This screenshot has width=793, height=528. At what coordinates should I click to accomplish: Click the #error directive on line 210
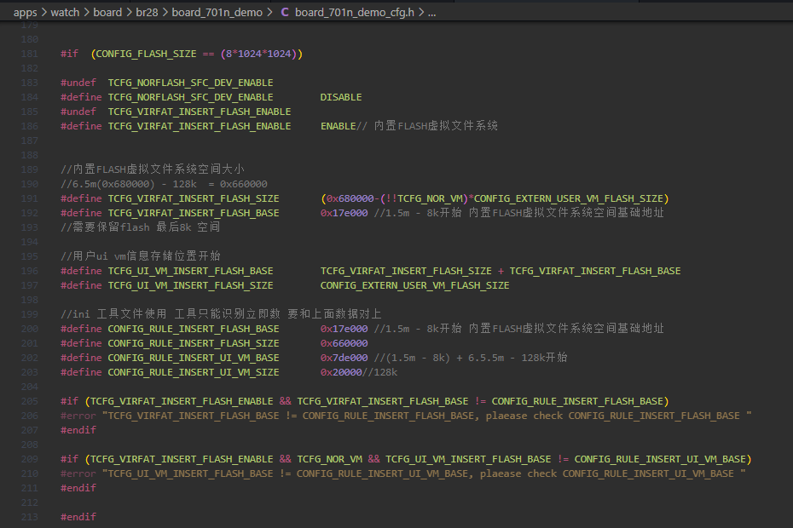click(x=78, y=474)
